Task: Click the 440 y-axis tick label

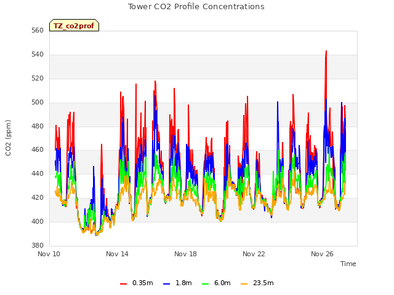Action: (38, 173)
